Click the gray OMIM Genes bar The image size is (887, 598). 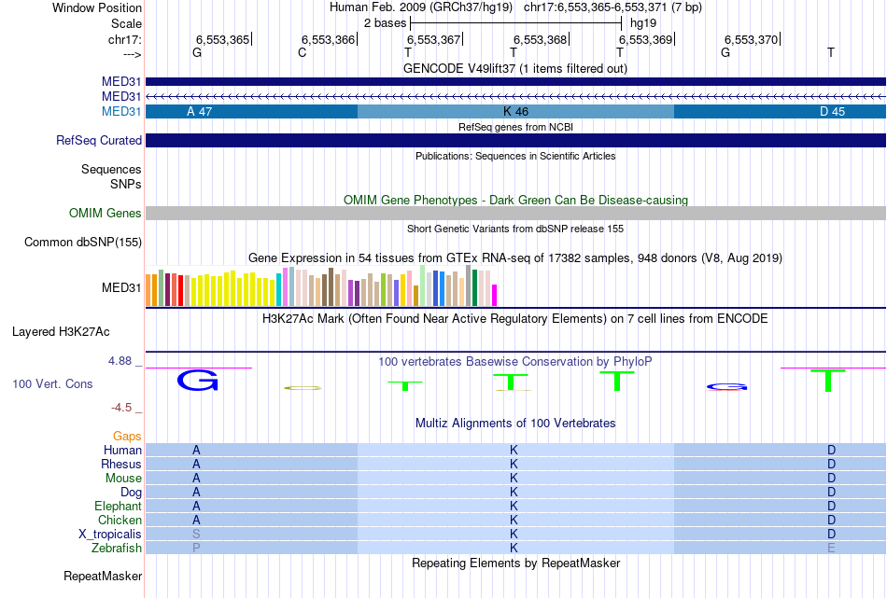point(515,213)
